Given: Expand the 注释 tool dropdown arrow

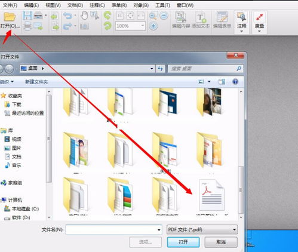Looking at the screenshot, I should [242, 32].
